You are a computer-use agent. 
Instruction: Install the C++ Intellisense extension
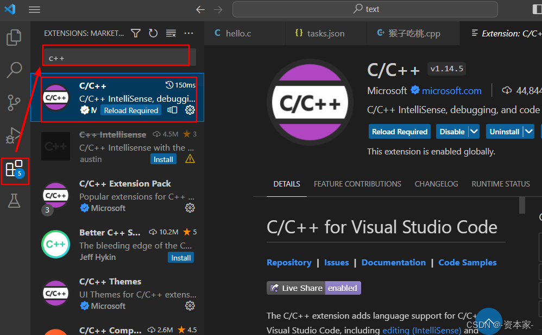[163, 159]
